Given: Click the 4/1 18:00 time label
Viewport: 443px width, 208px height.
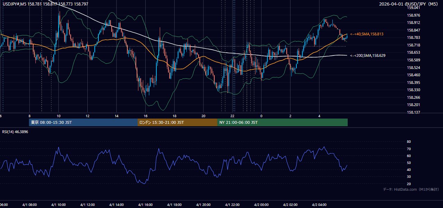Looking at the screenshot, I should [174, 205].
